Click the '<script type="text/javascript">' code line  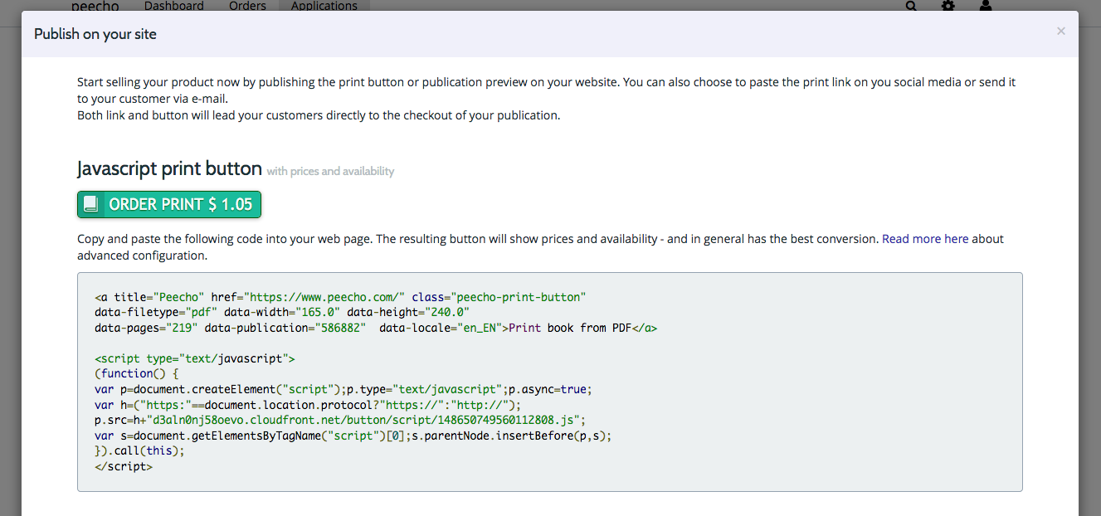[x=195, y=358]
